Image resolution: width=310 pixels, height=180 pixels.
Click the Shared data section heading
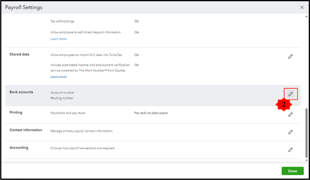[19, 54]
